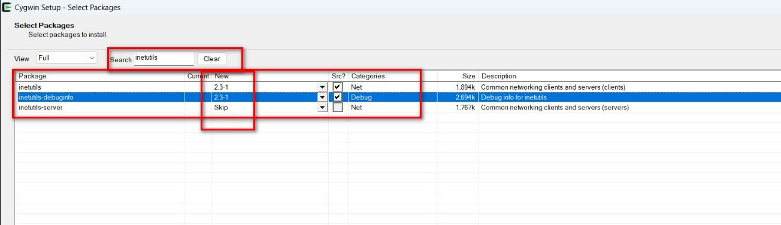Image resolution: width=781 pixels, height=225 pixels.
Task: Click the Current column header
Action: point(198,76)
